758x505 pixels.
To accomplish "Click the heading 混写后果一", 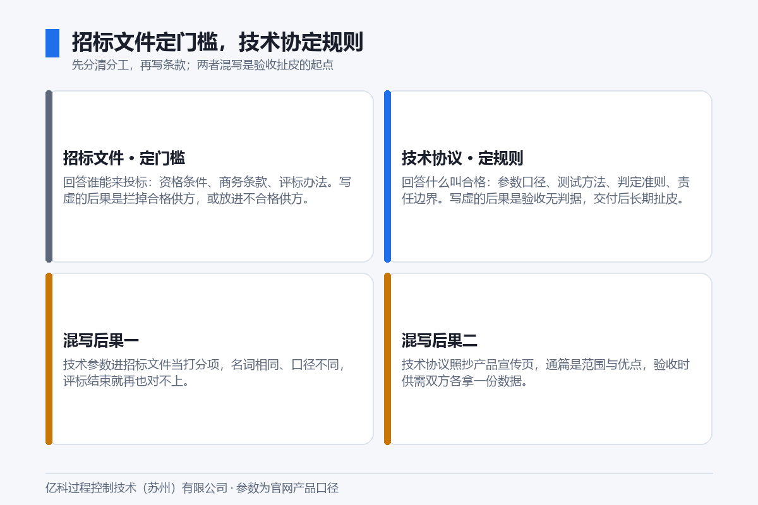I will [x=101, y=341].
